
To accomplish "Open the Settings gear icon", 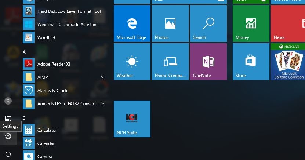I will click(x=8, y=136).
